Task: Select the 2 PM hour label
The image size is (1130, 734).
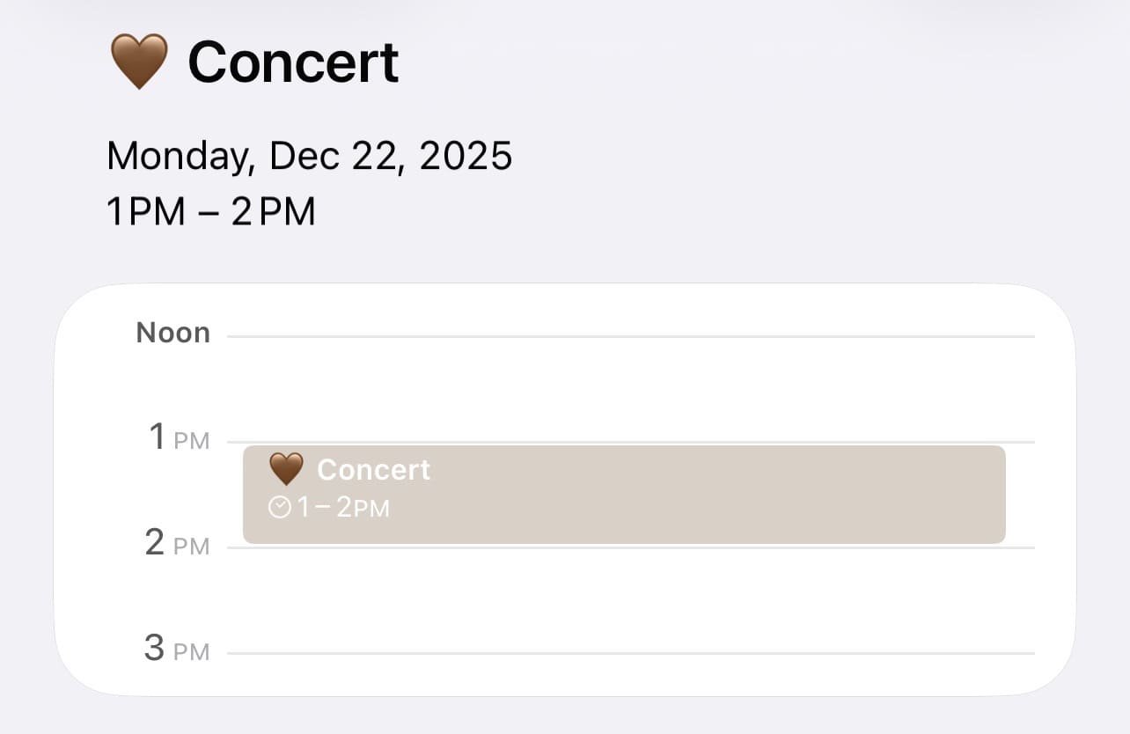Action: point(178,543)
